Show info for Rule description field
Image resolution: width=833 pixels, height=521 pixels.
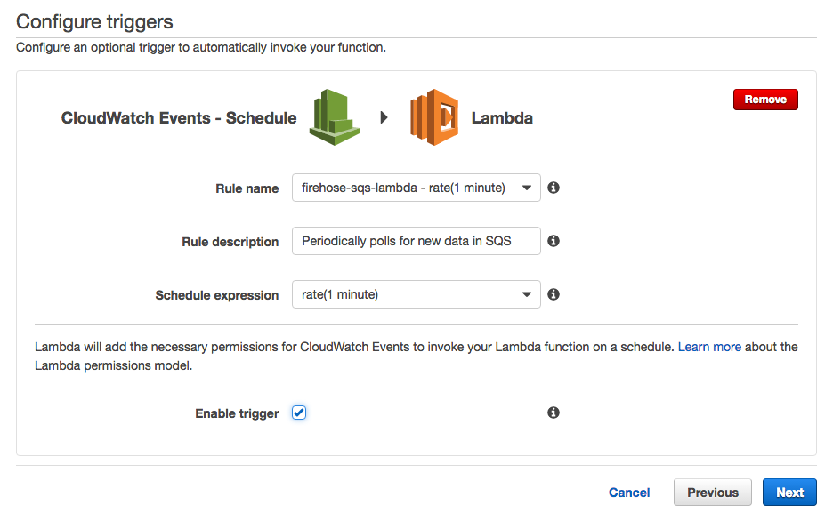554,241
